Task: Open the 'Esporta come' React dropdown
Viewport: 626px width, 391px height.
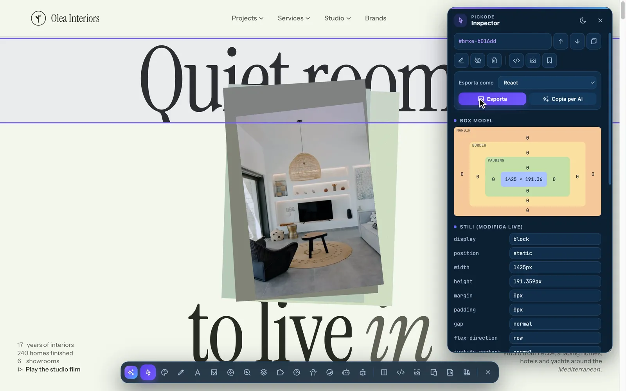Action: click(548, 83)
